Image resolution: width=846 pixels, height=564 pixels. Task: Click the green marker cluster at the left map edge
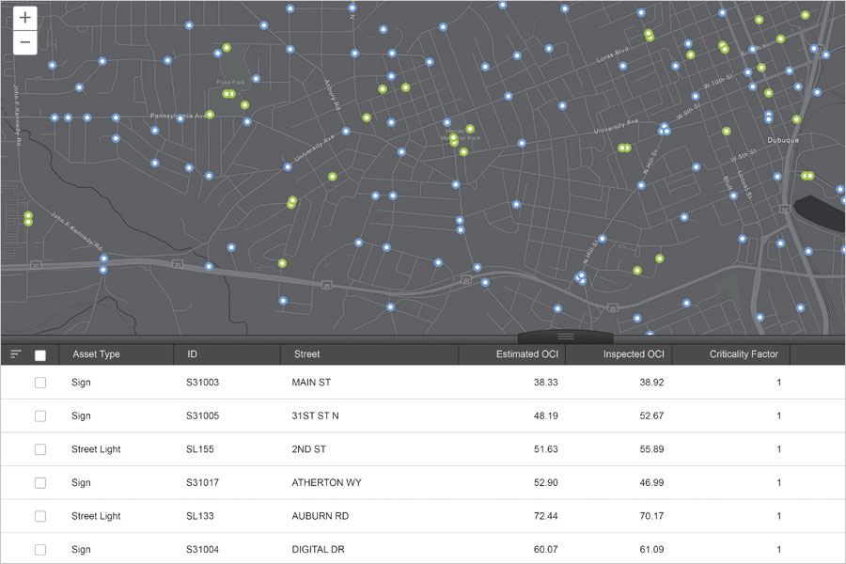[27, 218]
